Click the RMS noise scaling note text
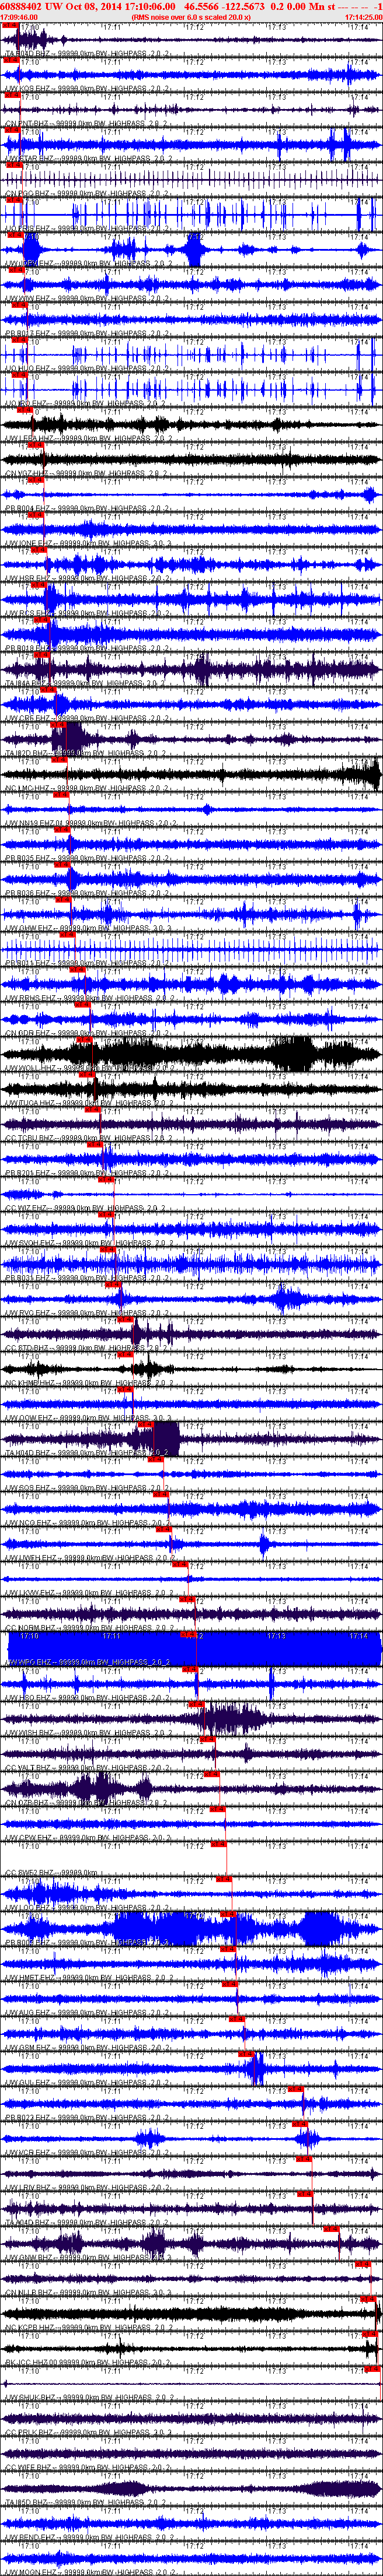The image size is (383, 2576). (x=190, y=18)
